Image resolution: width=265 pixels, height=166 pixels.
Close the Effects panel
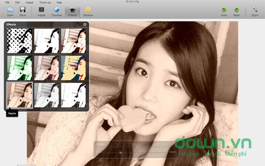point(85,24)
